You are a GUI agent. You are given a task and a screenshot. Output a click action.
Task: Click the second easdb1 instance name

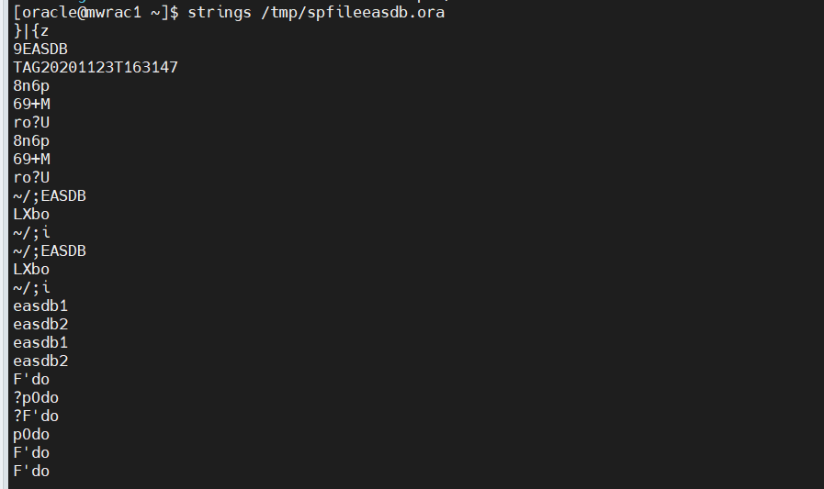click(x=40, y=343)
